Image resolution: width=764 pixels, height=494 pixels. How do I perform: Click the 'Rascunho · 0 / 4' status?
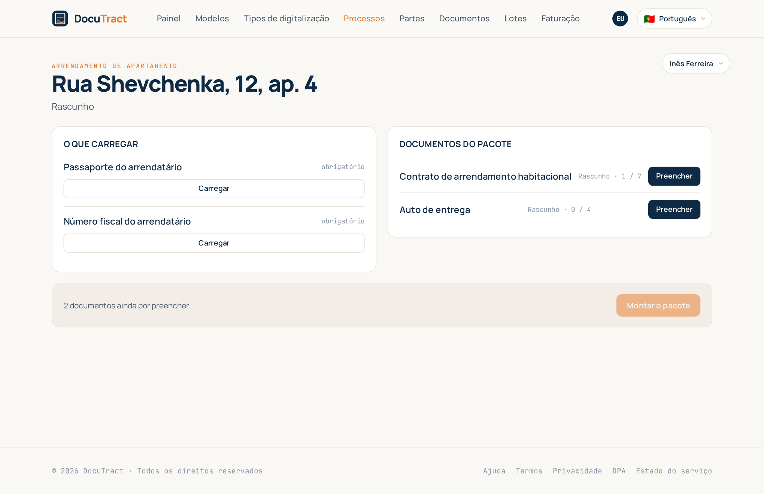[x=559, y=210]
